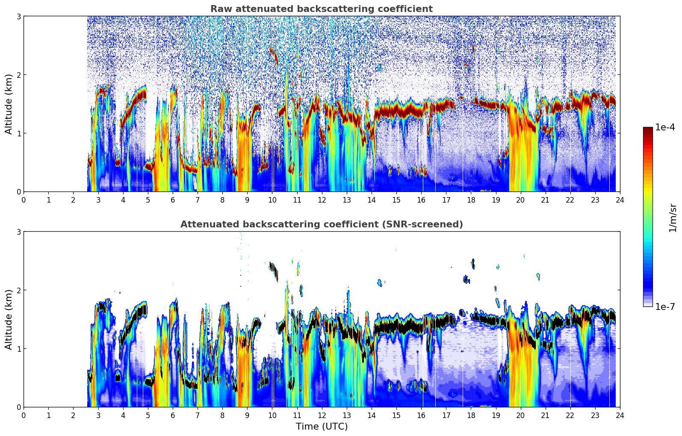Click the colorbar gradient strip

(648, 217)
